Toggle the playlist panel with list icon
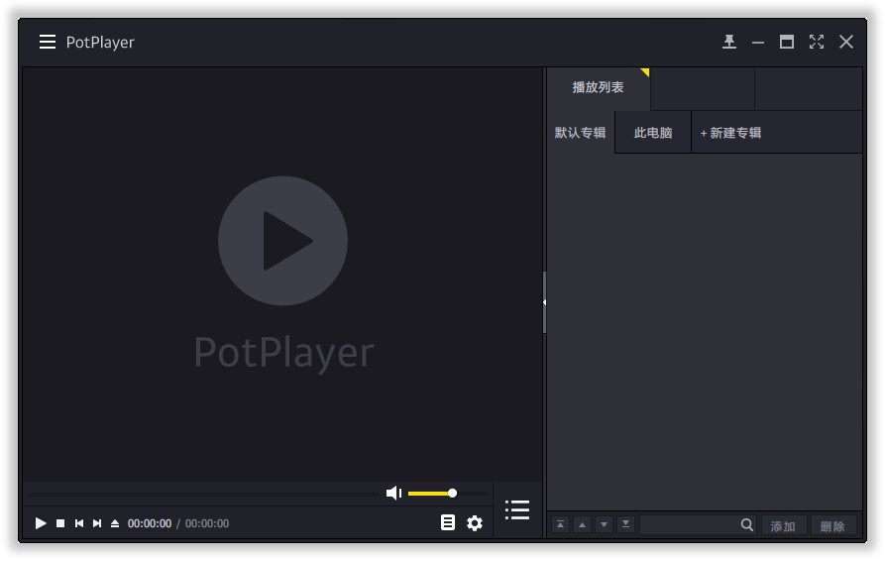The width and height of the screenshot is (885, 561). click(517, 509)
